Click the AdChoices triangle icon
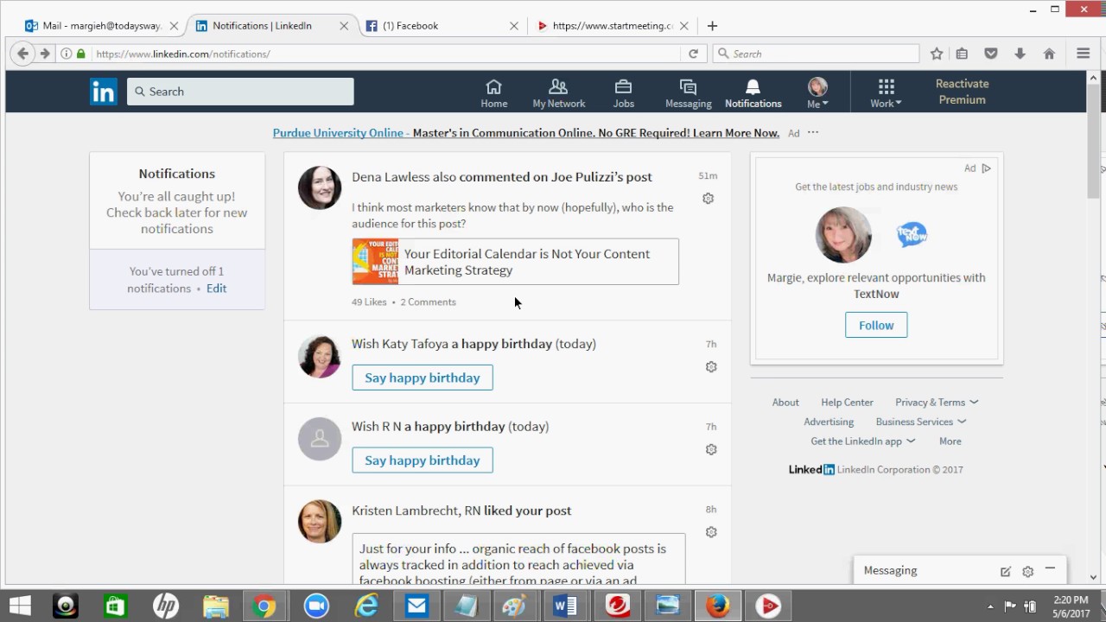This screenshot has width=1106, height=622. tap(986, 168)
